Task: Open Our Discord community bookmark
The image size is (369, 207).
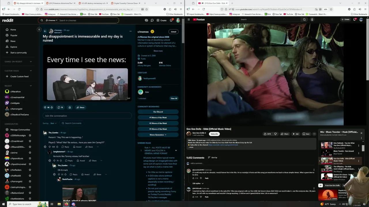Action: [158, 112]
